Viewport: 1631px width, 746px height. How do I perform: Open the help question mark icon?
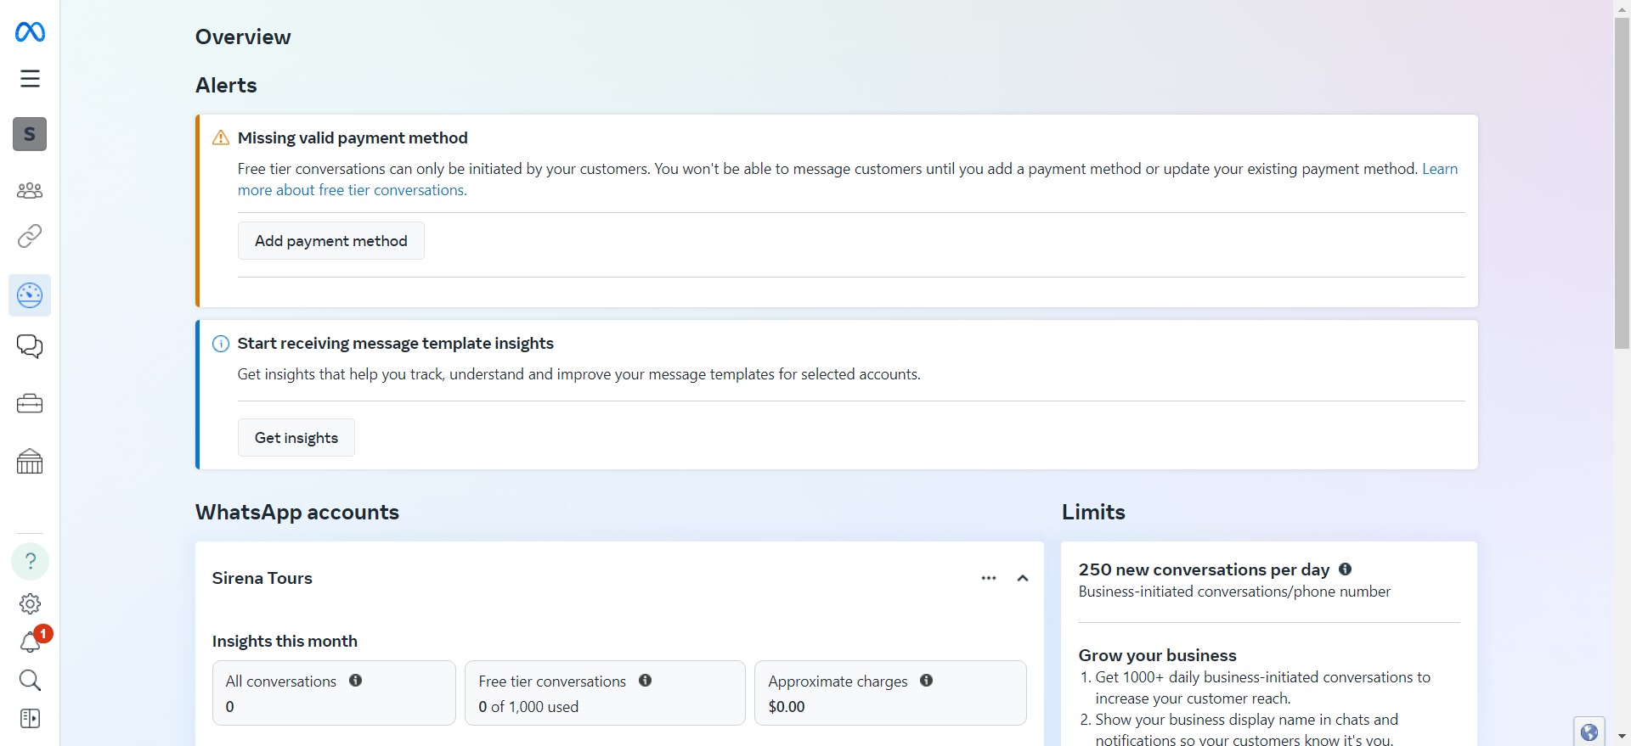coord(30,561)
